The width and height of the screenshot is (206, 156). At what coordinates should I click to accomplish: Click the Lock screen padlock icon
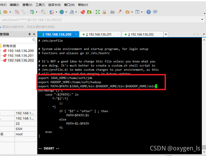[104, 12]
